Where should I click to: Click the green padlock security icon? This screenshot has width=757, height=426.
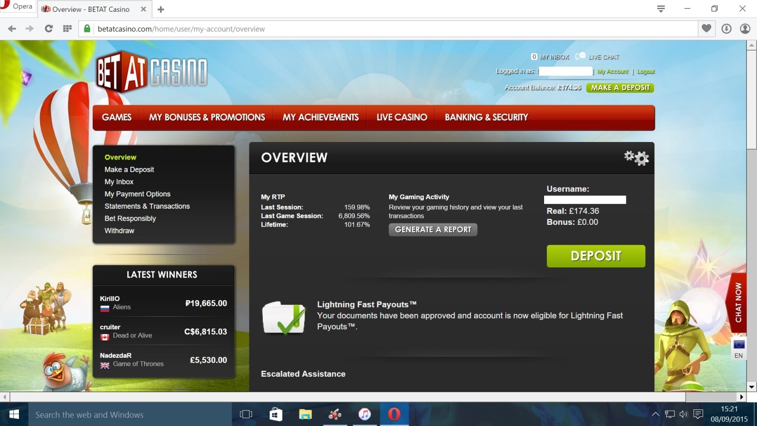(87, 29)
